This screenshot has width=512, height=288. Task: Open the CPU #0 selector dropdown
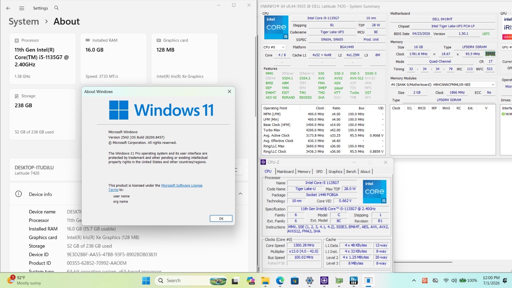(274, 47)
